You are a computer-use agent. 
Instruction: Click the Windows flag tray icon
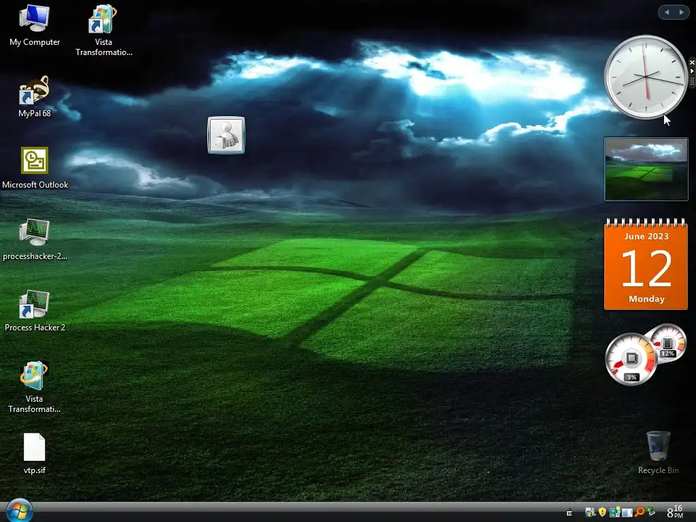point(590,512)
